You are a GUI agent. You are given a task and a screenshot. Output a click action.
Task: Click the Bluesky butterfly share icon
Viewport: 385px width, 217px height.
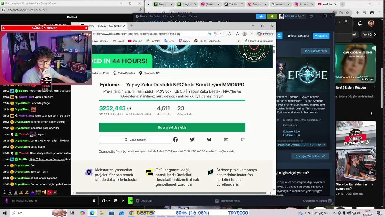pyautogui.click(x=209, y=140)
